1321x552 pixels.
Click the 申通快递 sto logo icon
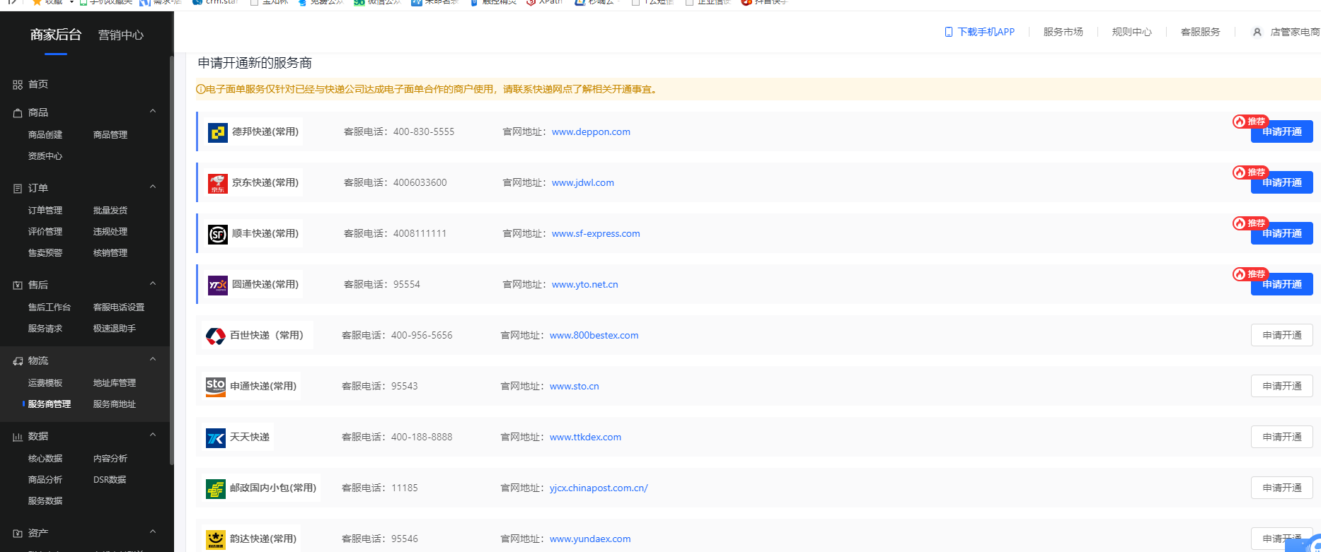pyautogui.click(x=216, y=387)
